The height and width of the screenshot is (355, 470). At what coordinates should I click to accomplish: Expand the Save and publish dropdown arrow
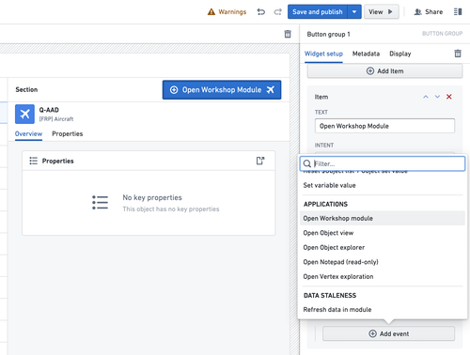tap(354, 12)
